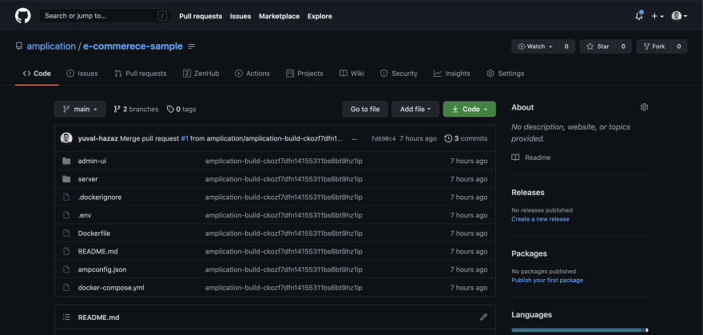703x335 pixels.
Task: Switch to the Actions tab
Action: tap(252, 74)
